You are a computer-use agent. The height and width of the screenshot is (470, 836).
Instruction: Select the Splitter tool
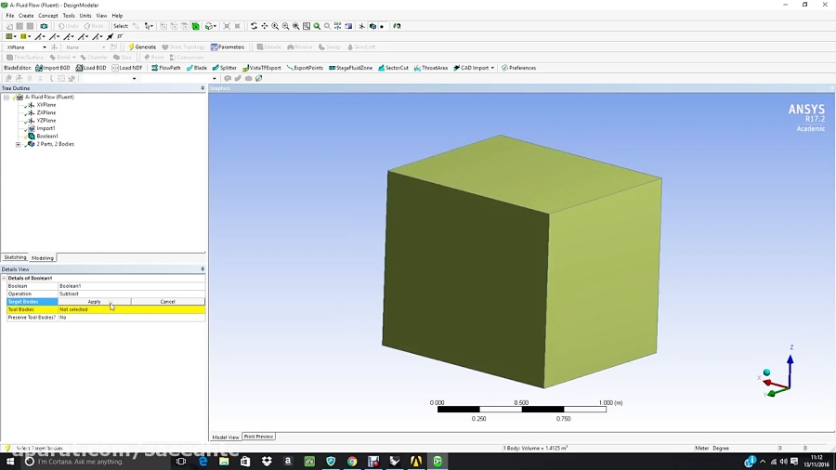click(x=225, y=68)
